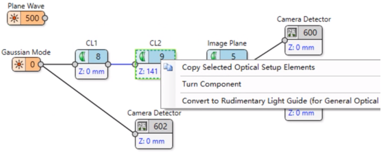383x152 pixels.
Task: Click the CL1 output port circle
Action: pos(108,64)
